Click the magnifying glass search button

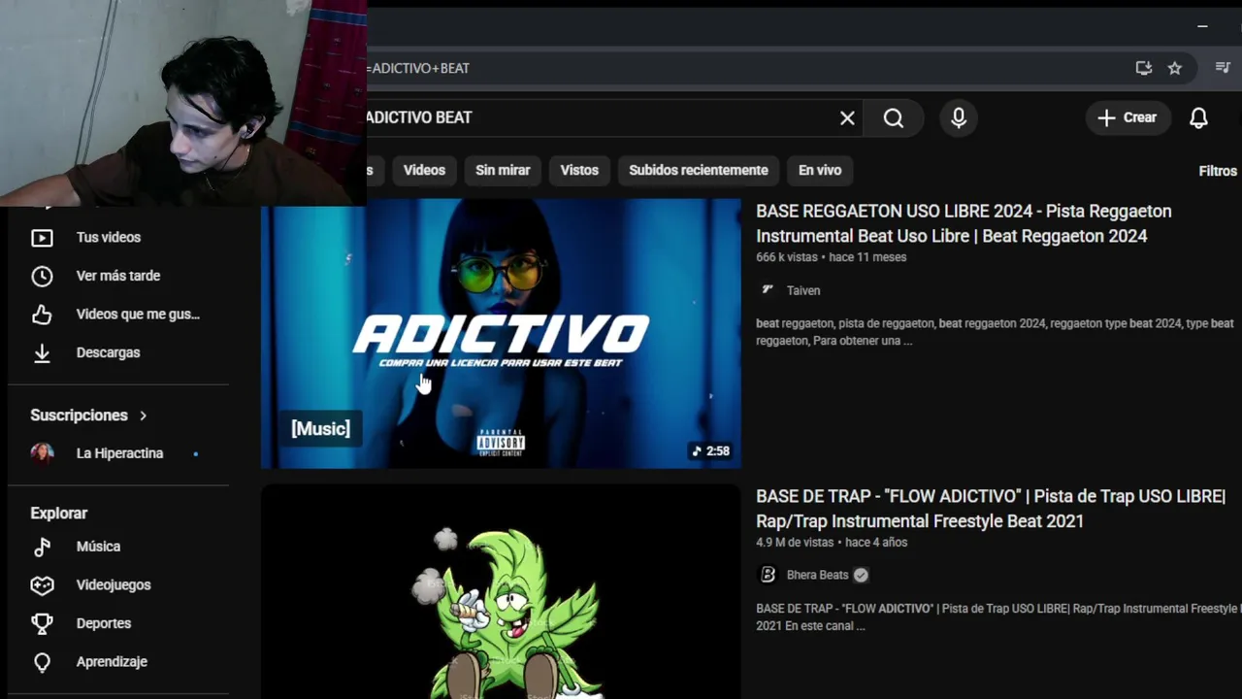click(894, 117)
